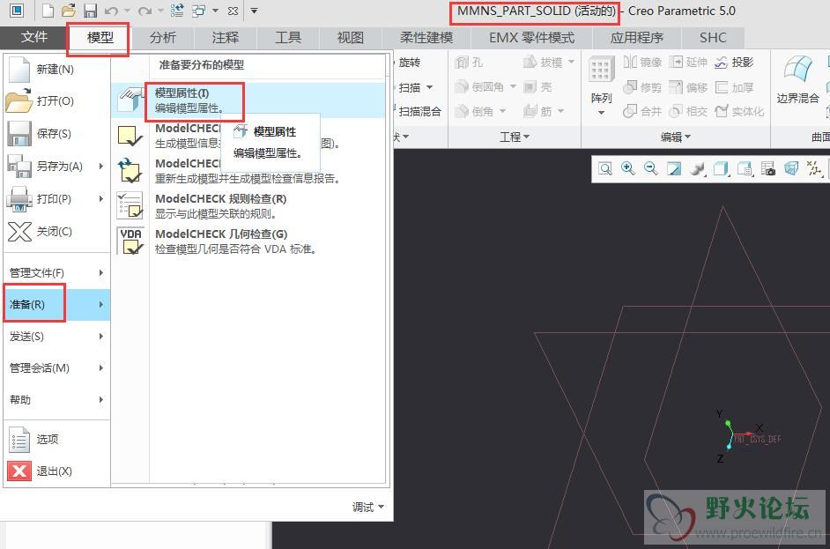
Task: Open Manage Session (管理会话) submenu
Action: 56,368
